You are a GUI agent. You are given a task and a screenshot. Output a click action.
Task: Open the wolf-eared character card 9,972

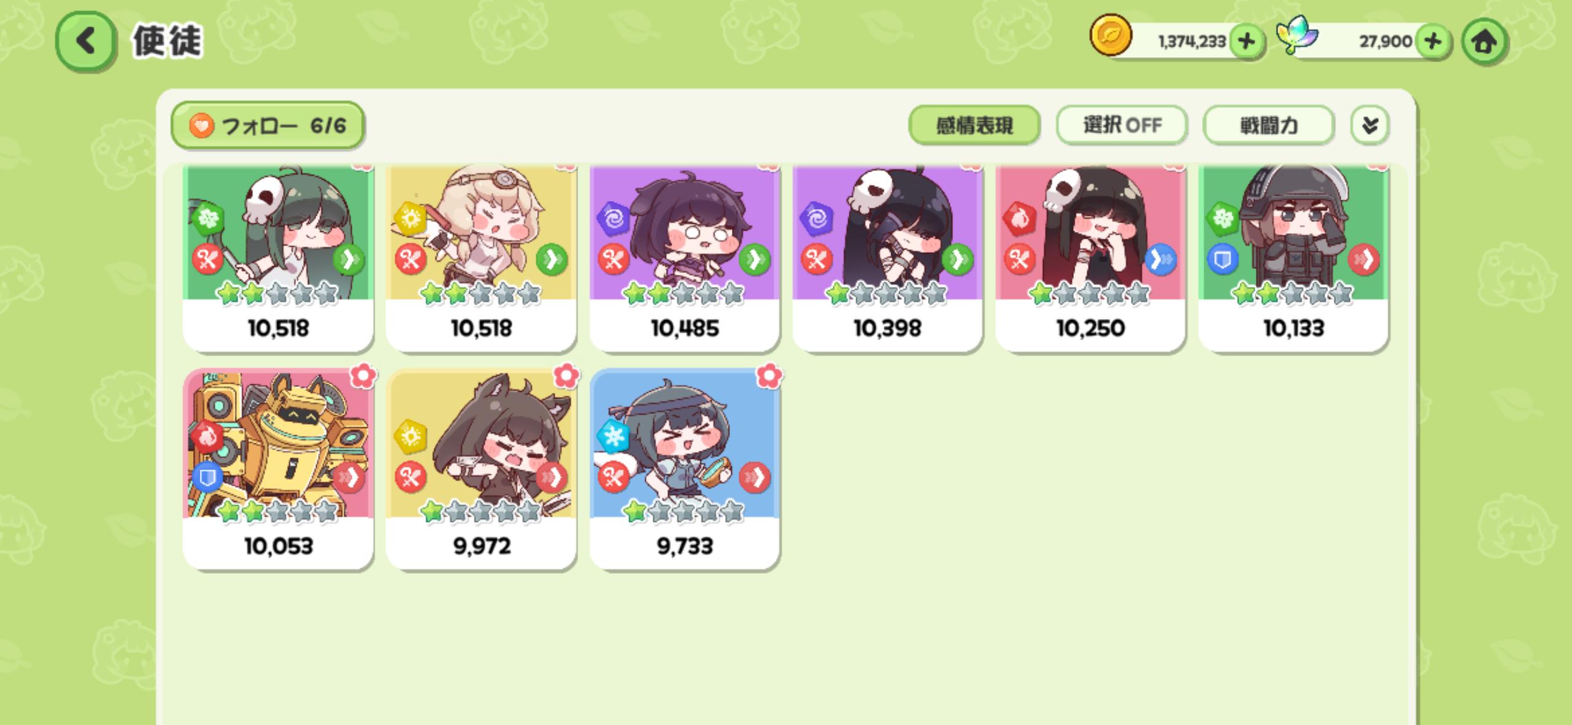pyautogui.click(x=481, y=469)
